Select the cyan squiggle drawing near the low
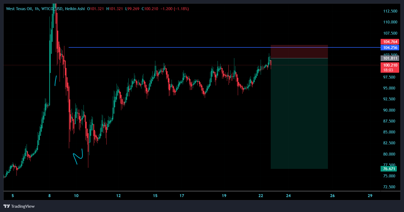The image size is (404, 212). point(78,156)
